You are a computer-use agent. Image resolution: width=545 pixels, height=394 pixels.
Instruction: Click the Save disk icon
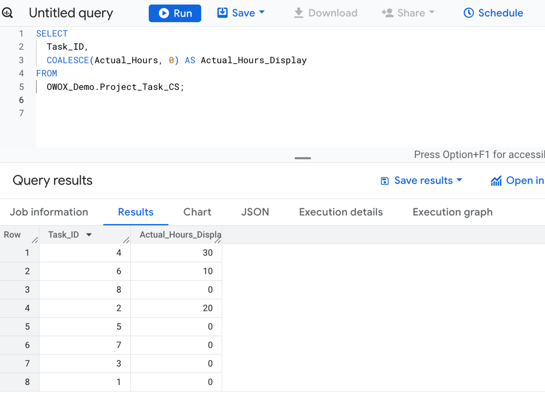tap(222, 13)
